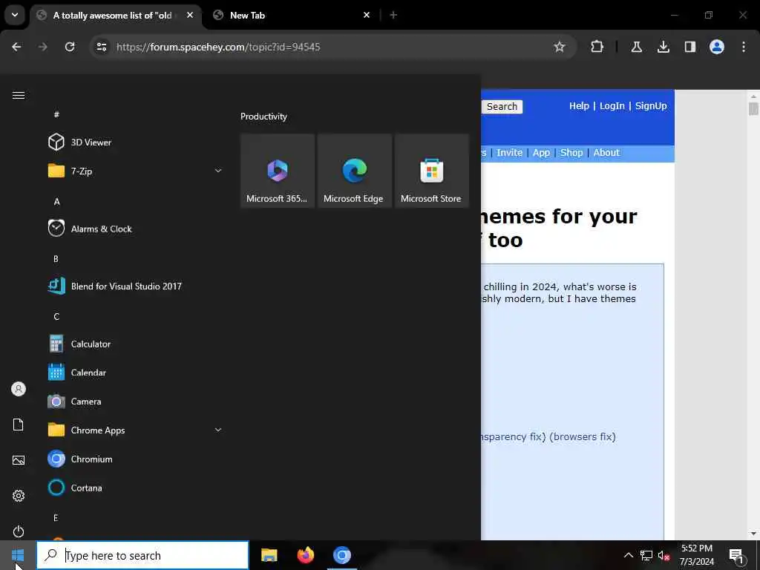Open the Shop nav link
The height and width of the screenshot is (570, 760).
571,153
